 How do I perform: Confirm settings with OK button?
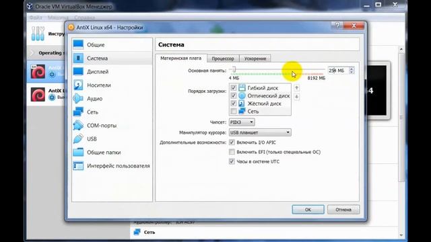click(308, 210)
